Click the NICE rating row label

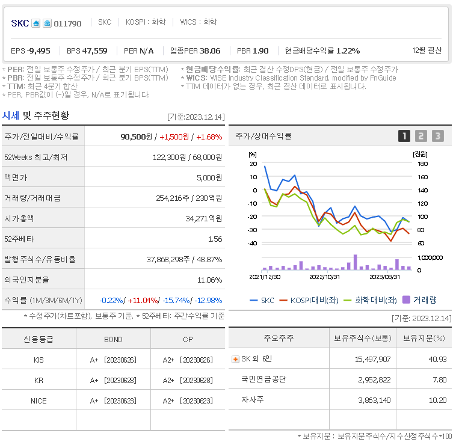39,401
